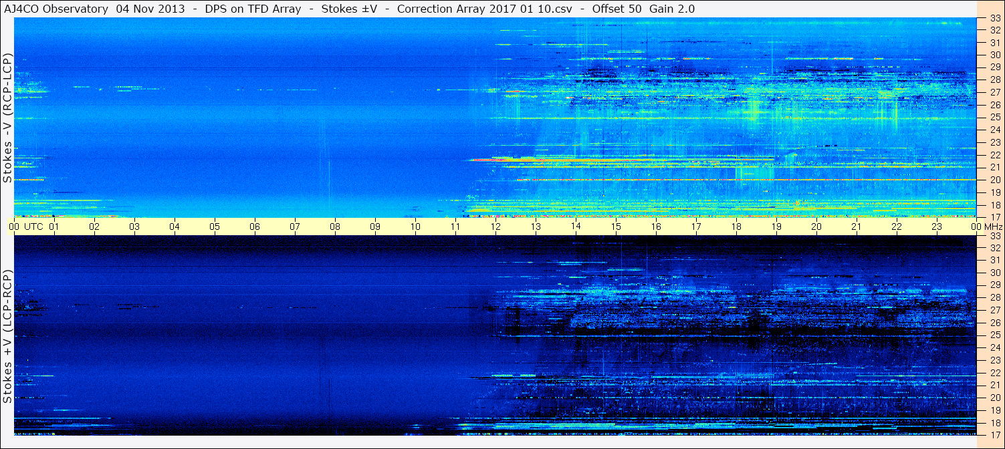Click 28 MHz label of Stokes +V panel
The image size is (1005, 449).
(995, 297)
